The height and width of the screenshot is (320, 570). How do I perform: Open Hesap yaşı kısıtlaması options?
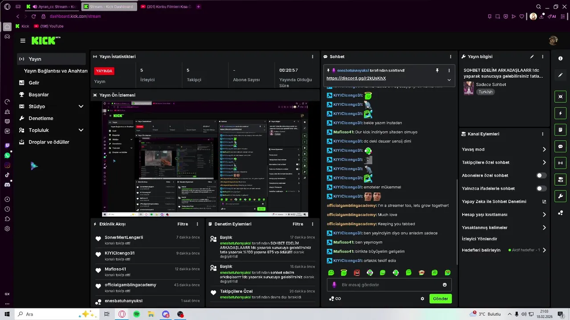click(504, 215)
